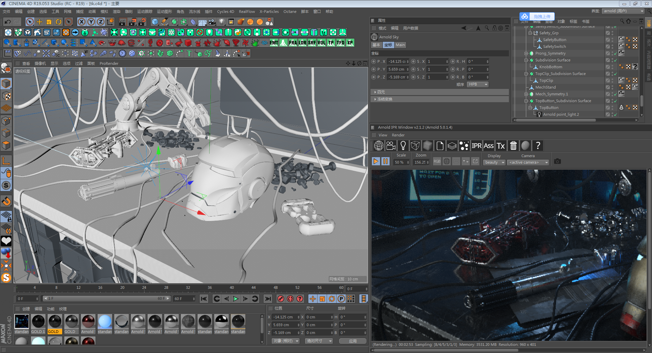The image size is (652, 353).
Task: Open the X-Particles menu
Action: (269, 12)
